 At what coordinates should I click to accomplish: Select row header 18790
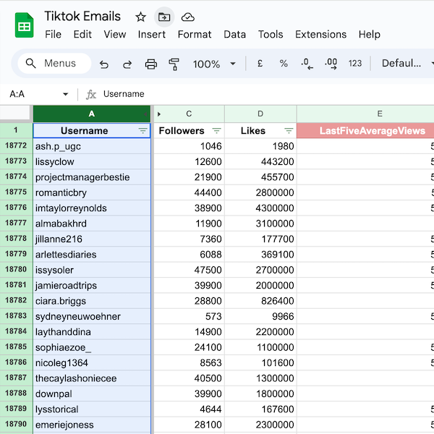click(x=16, y=425)
